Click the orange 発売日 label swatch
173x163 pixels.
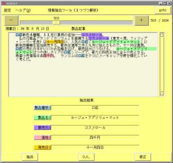point(42,147)
